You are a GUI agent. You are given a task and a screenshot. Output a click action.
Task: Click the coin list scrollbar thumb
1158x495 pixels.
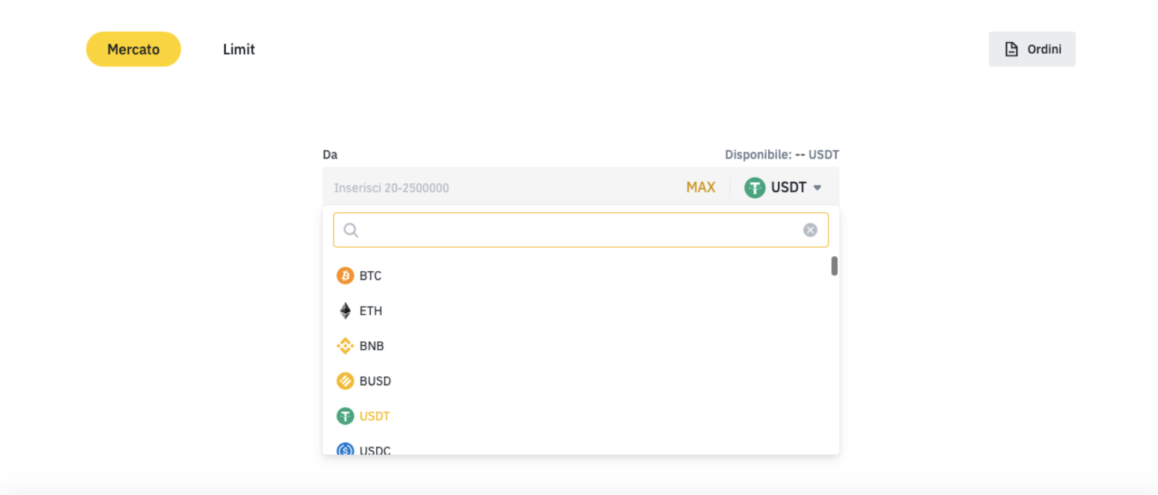tap(834, 266)
